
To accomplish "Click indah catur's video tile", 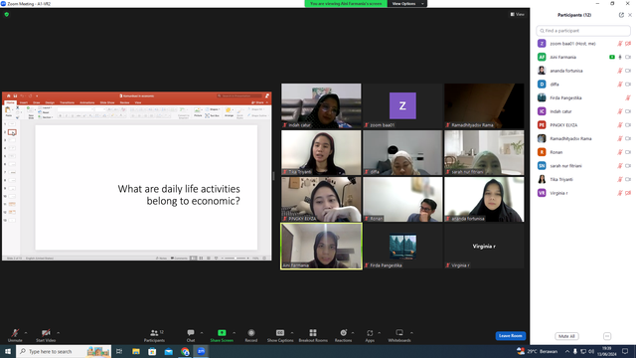I will pos(321,106).
